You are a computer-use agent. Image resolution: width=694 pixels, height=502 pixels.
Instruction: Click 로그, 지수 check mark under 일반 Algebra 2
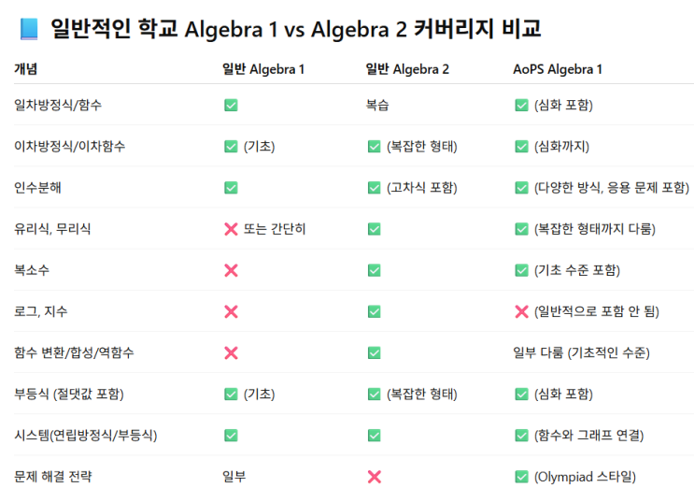375,311
